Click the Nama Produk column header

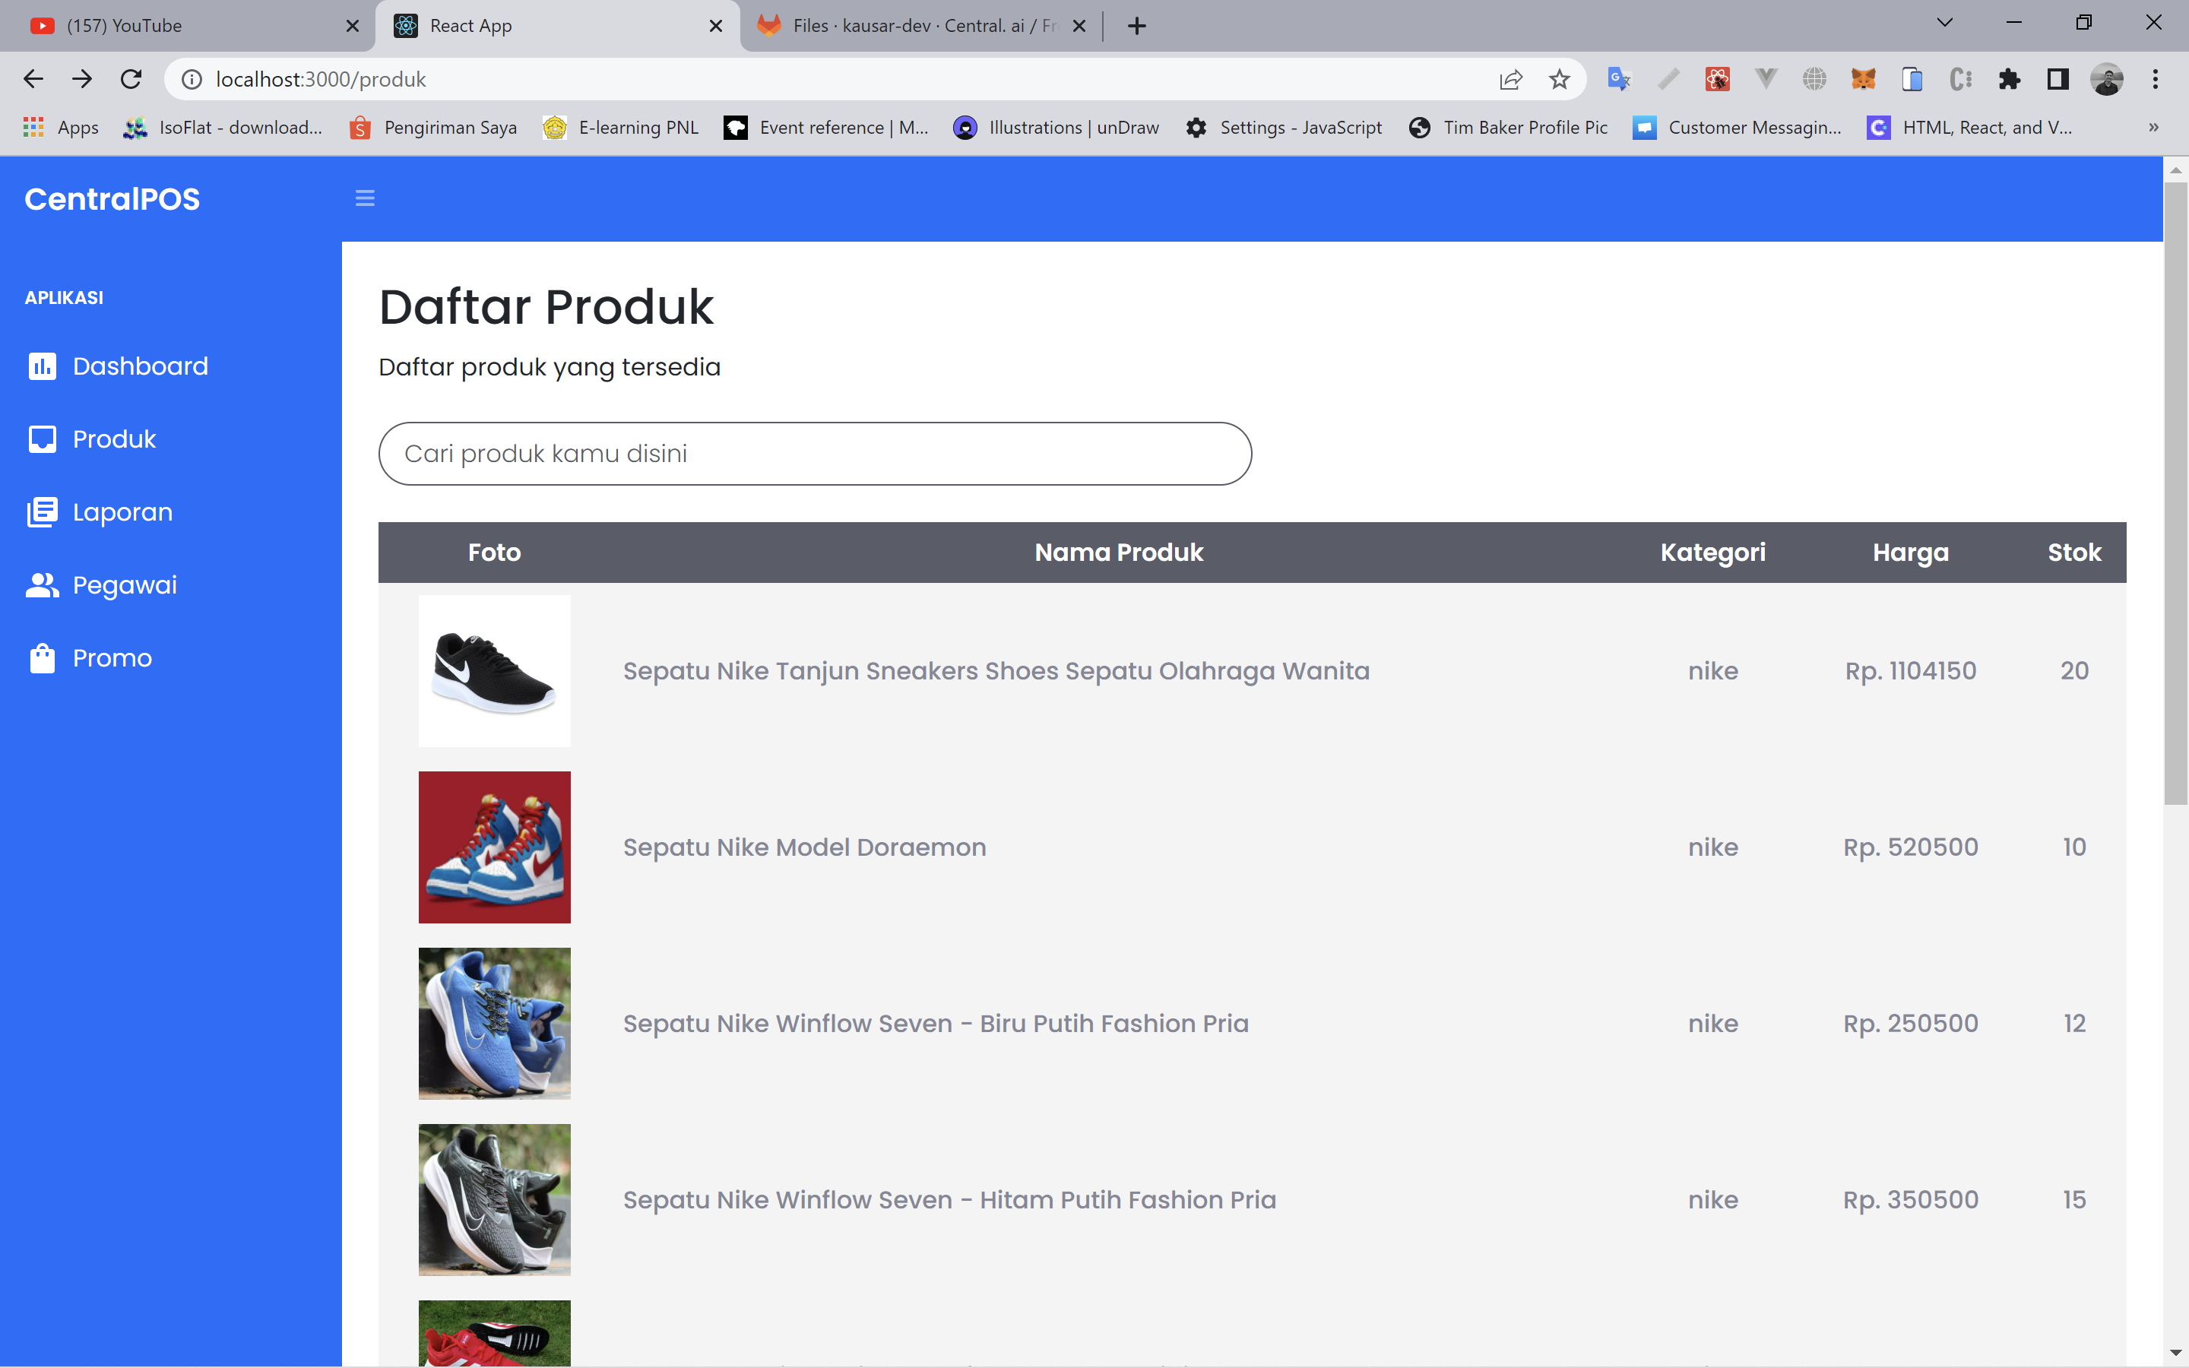point(1119,552)
